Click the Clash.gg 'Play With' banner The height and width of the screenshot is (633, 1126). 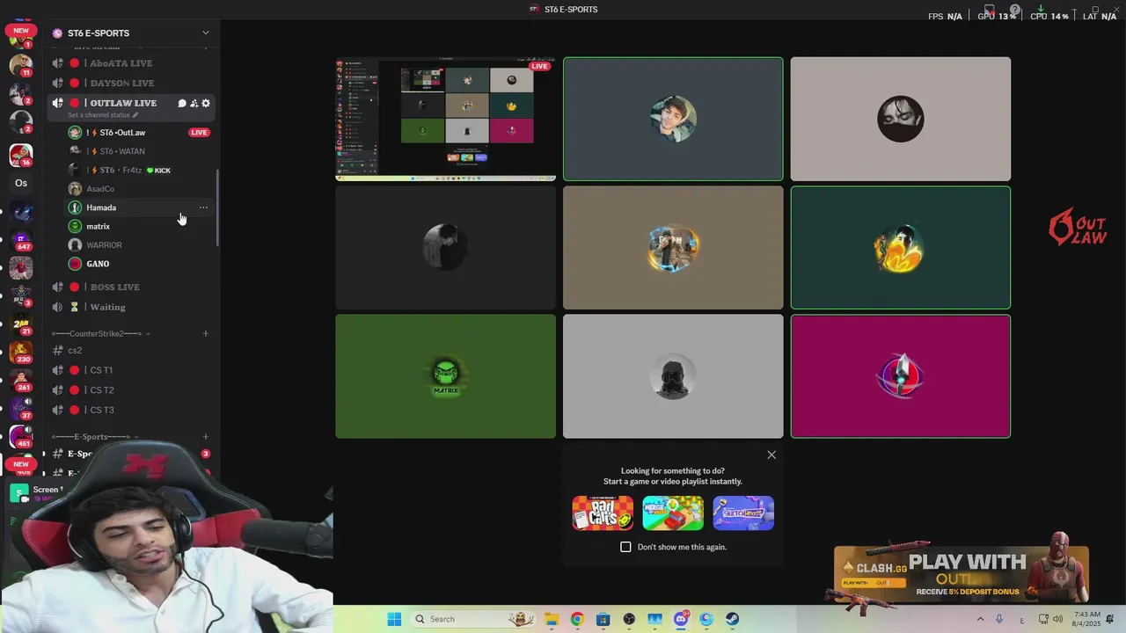pos(962,575)
